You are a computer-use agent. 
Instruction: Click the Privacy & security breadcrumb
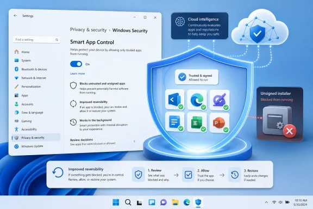coord(88,30)
